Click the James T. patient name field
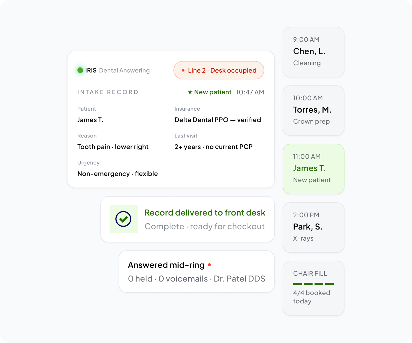Image resolution: width=412 pixels, height=343 pixels. tap(90, 120)
